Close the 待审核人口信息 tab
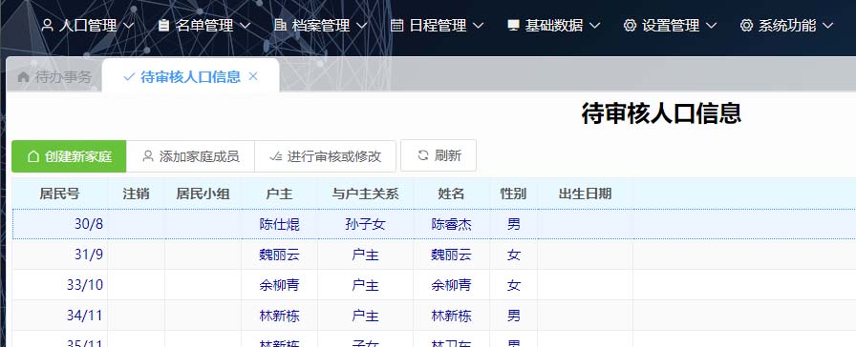The width and height of the screenshot is (856, 347). (x=253, y=77)
